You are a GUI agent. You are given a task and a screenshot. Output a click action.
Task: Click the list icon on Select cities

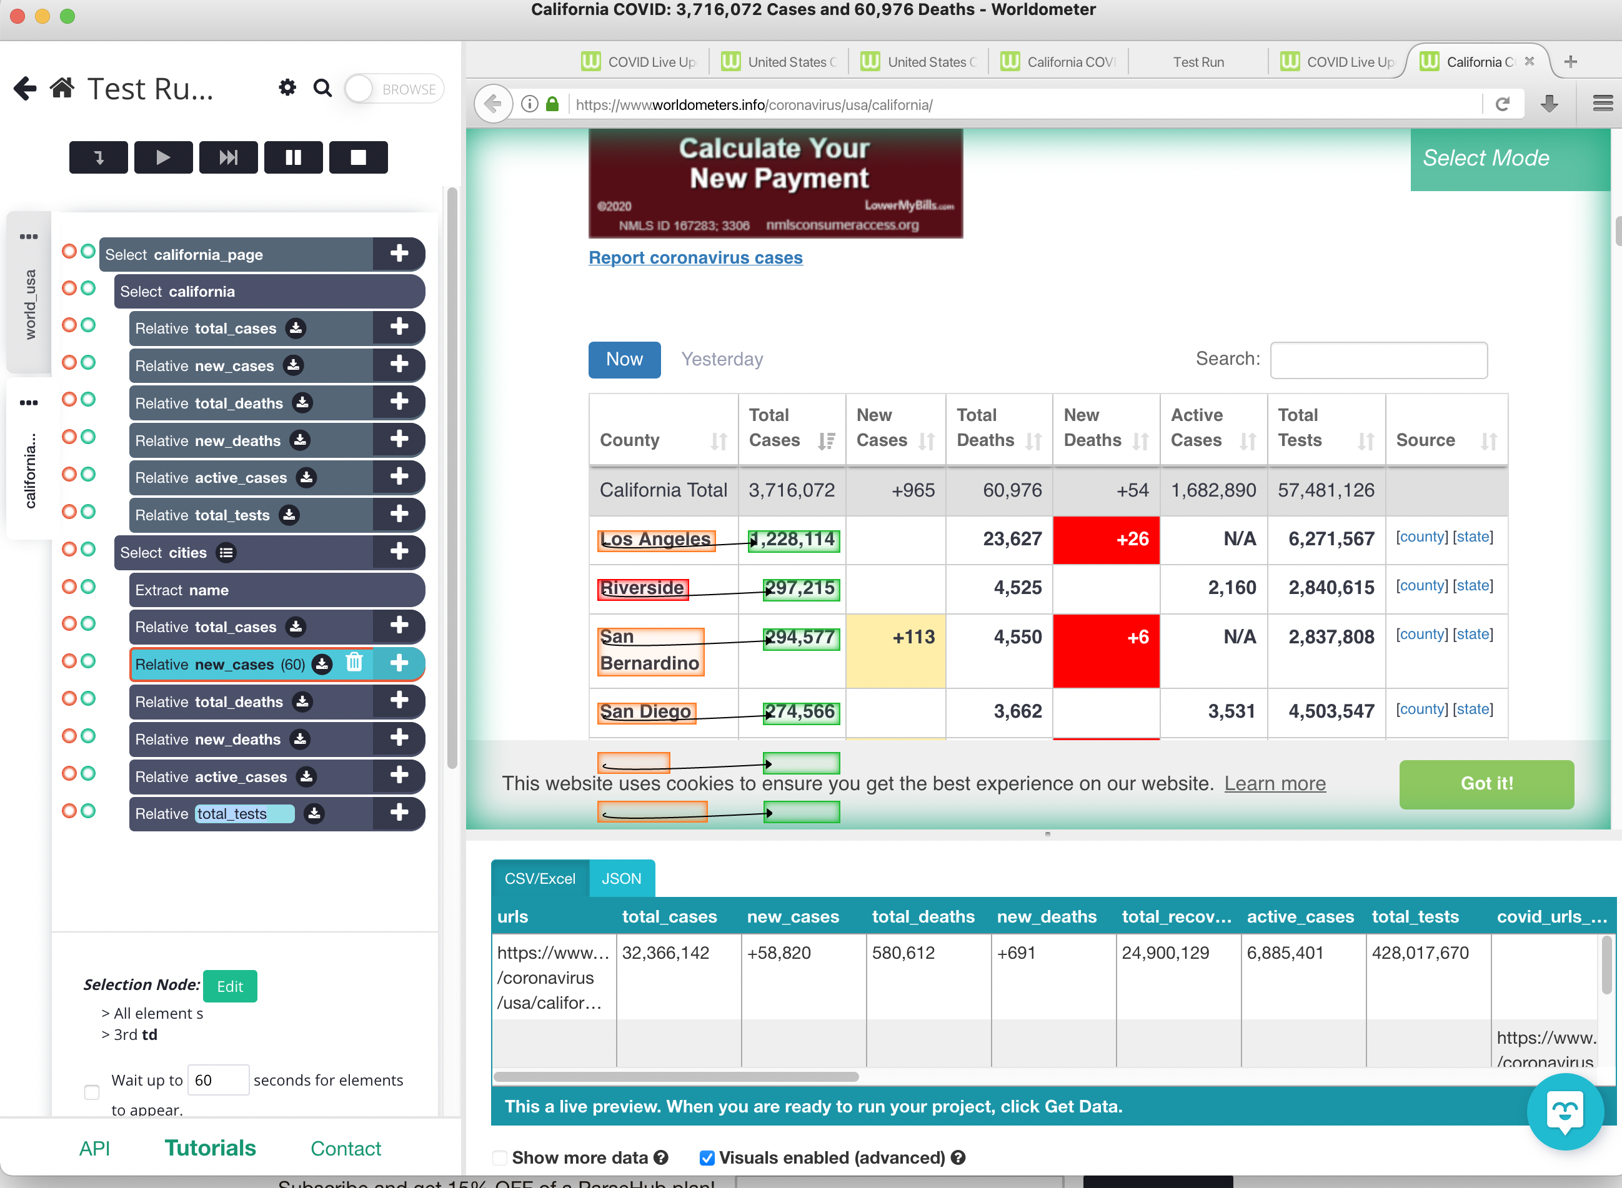click(226, 552)
